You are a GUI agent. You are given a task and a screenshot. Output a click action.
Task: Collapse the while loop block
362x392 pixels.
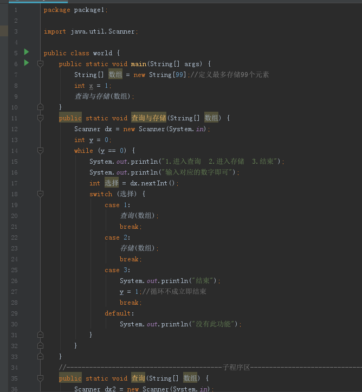40,151
